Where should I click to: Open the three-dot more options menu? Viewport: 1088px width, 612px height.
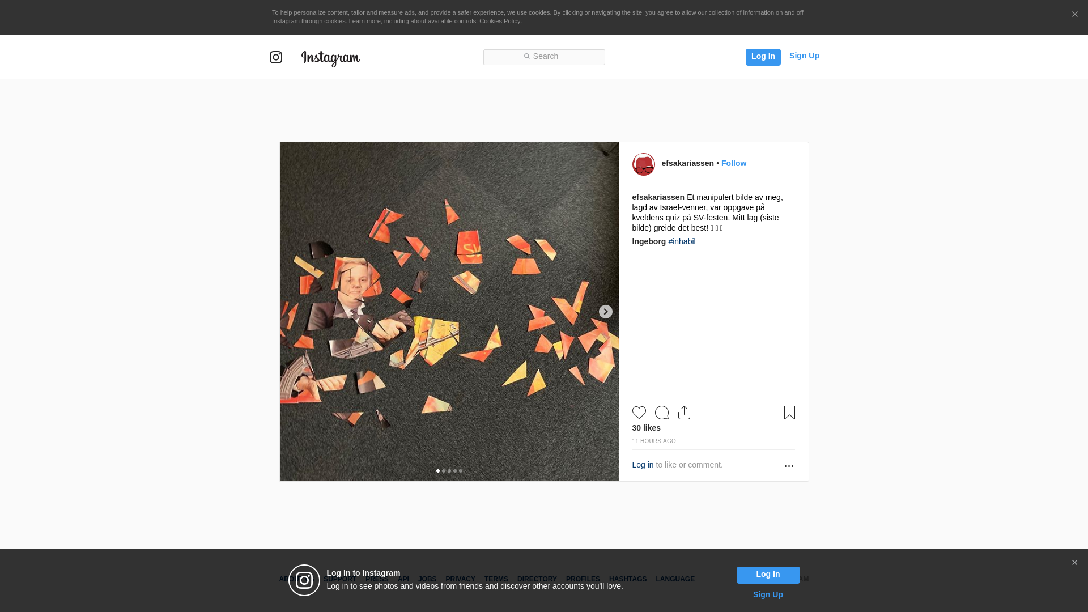tap(789, 466)
